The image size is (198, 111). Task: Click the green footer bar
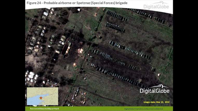99,108
